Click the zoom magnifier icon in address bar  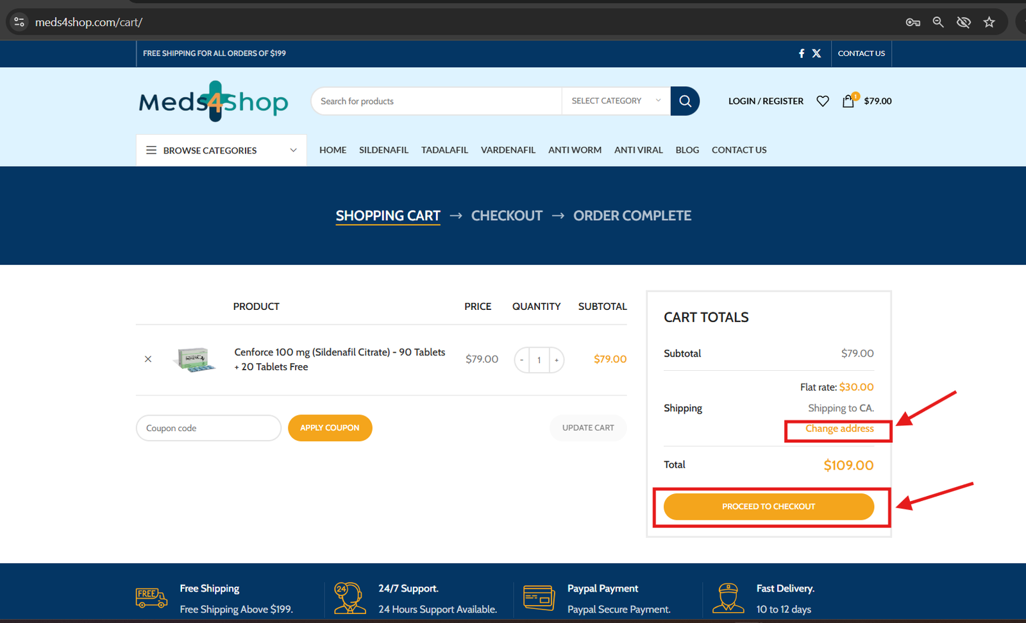pyautogui.click(x=938, y=22)
